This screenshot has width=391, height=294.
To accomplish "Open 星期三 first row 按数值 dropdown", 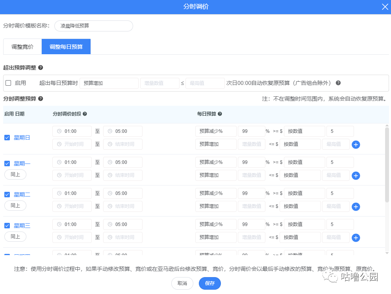I will (x=304, y=224).
